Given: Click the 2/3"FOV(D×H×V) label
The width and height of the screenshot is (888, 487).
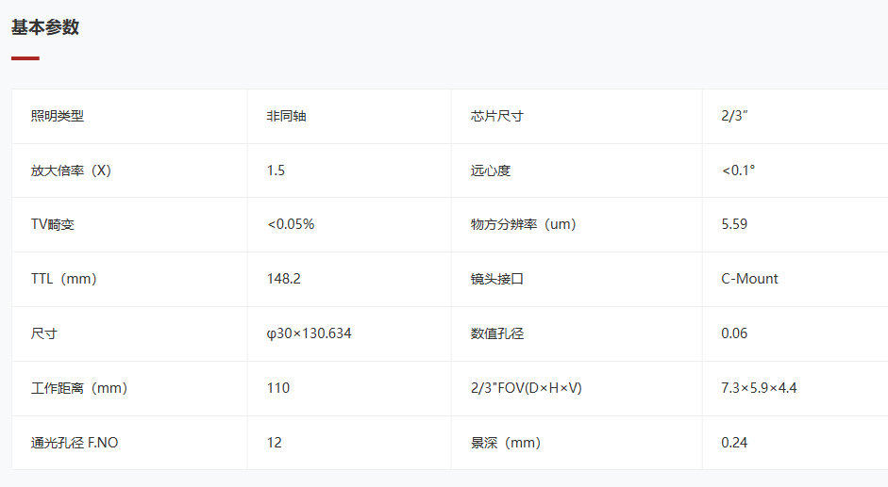Looking at the screenshot, I should point(527,388).
